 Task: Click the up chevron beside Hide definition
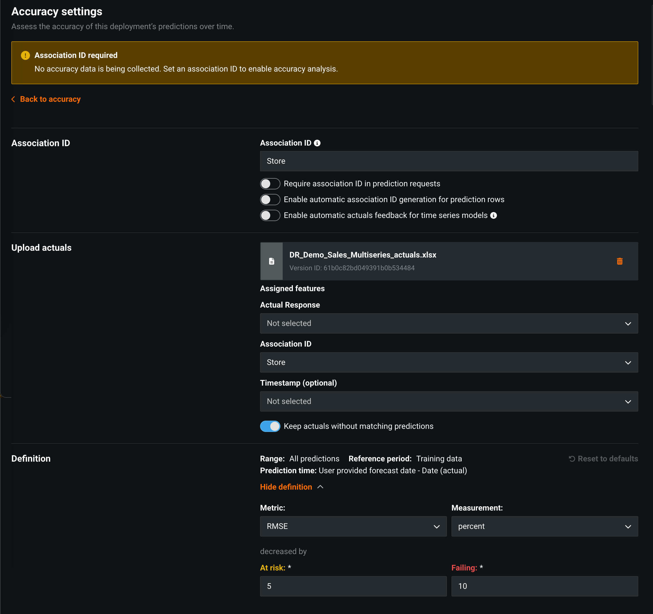[x=321, y=487]
